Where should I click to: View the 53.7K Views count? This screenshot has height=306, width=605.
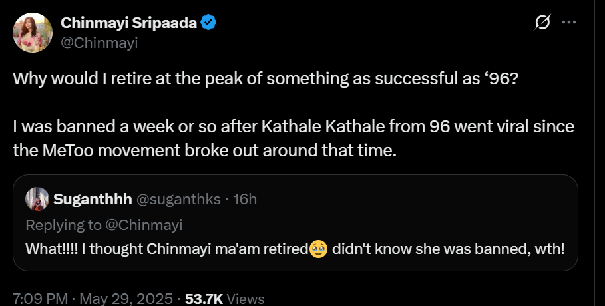click(x=224, y=299)
